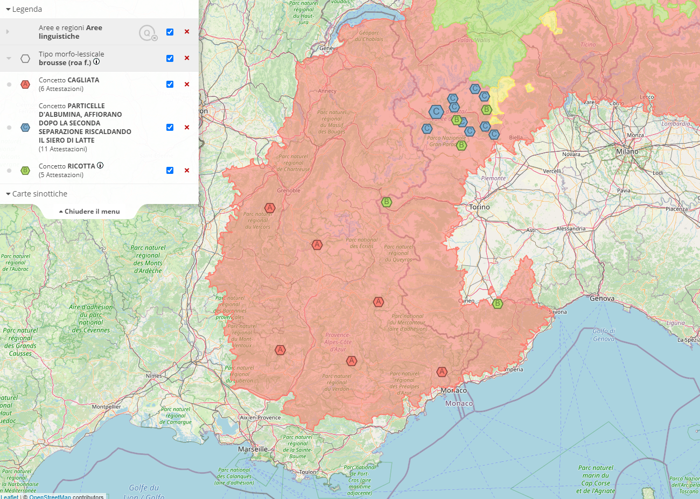Click the large blue C hexagon marker
Screen dimensions: 700x499
click(x=436, y=111)
